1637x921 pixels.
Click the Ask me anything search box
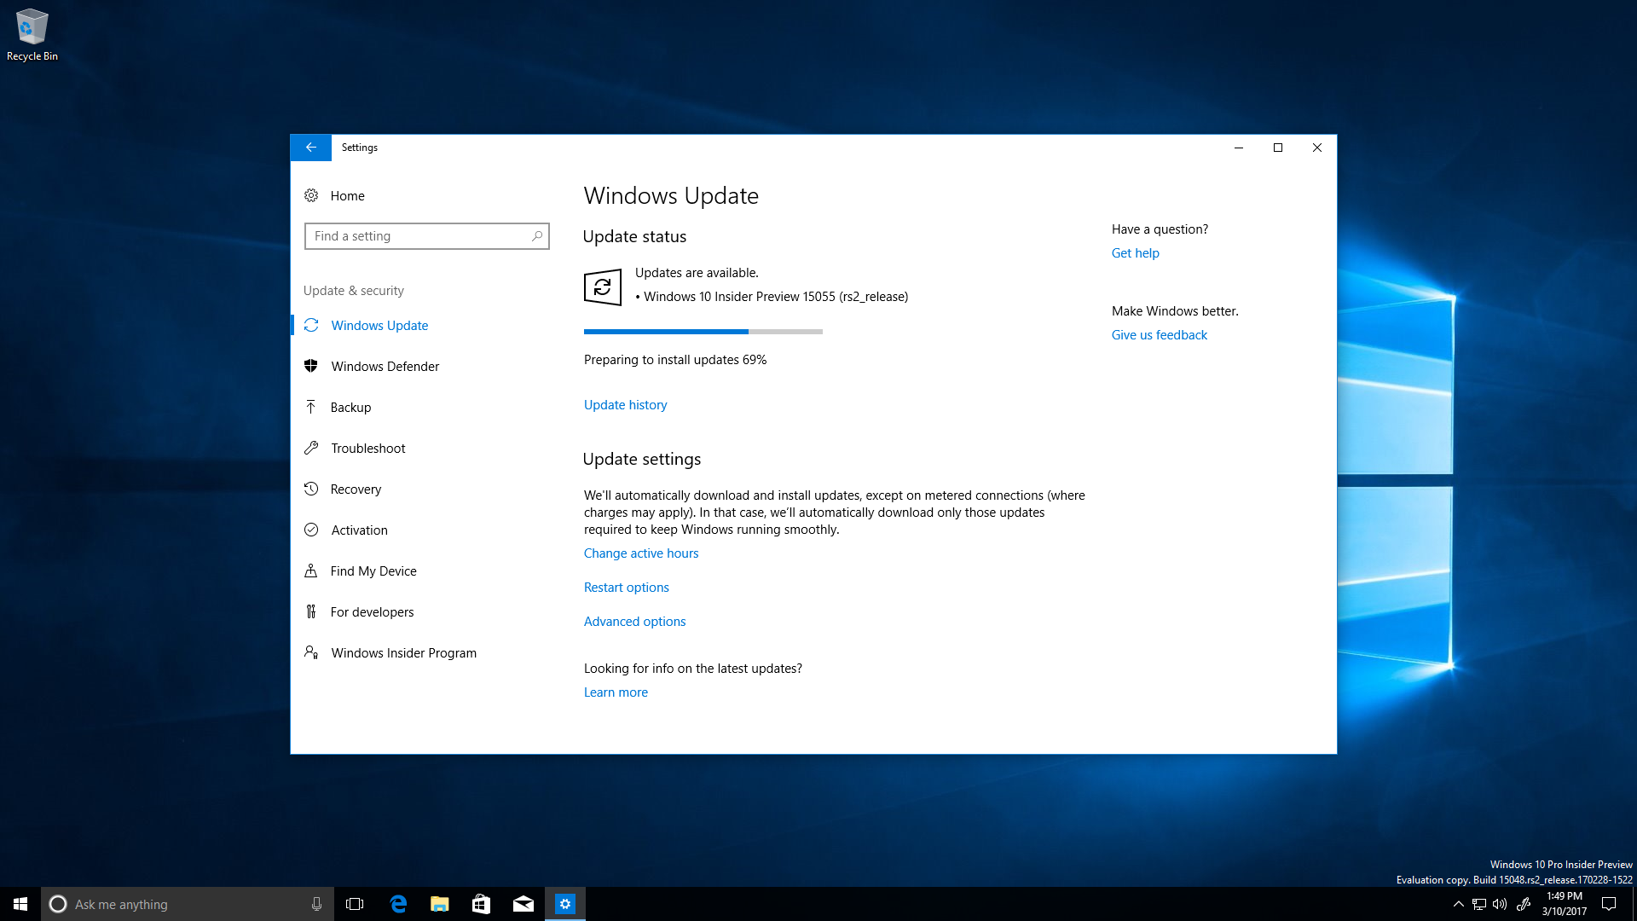pyautogui.click(x=188, y=904)
